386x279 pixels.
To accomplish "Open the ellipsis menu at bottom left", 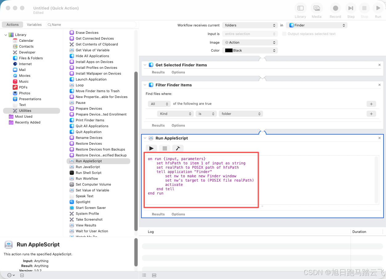I will (x=11, y=275).
